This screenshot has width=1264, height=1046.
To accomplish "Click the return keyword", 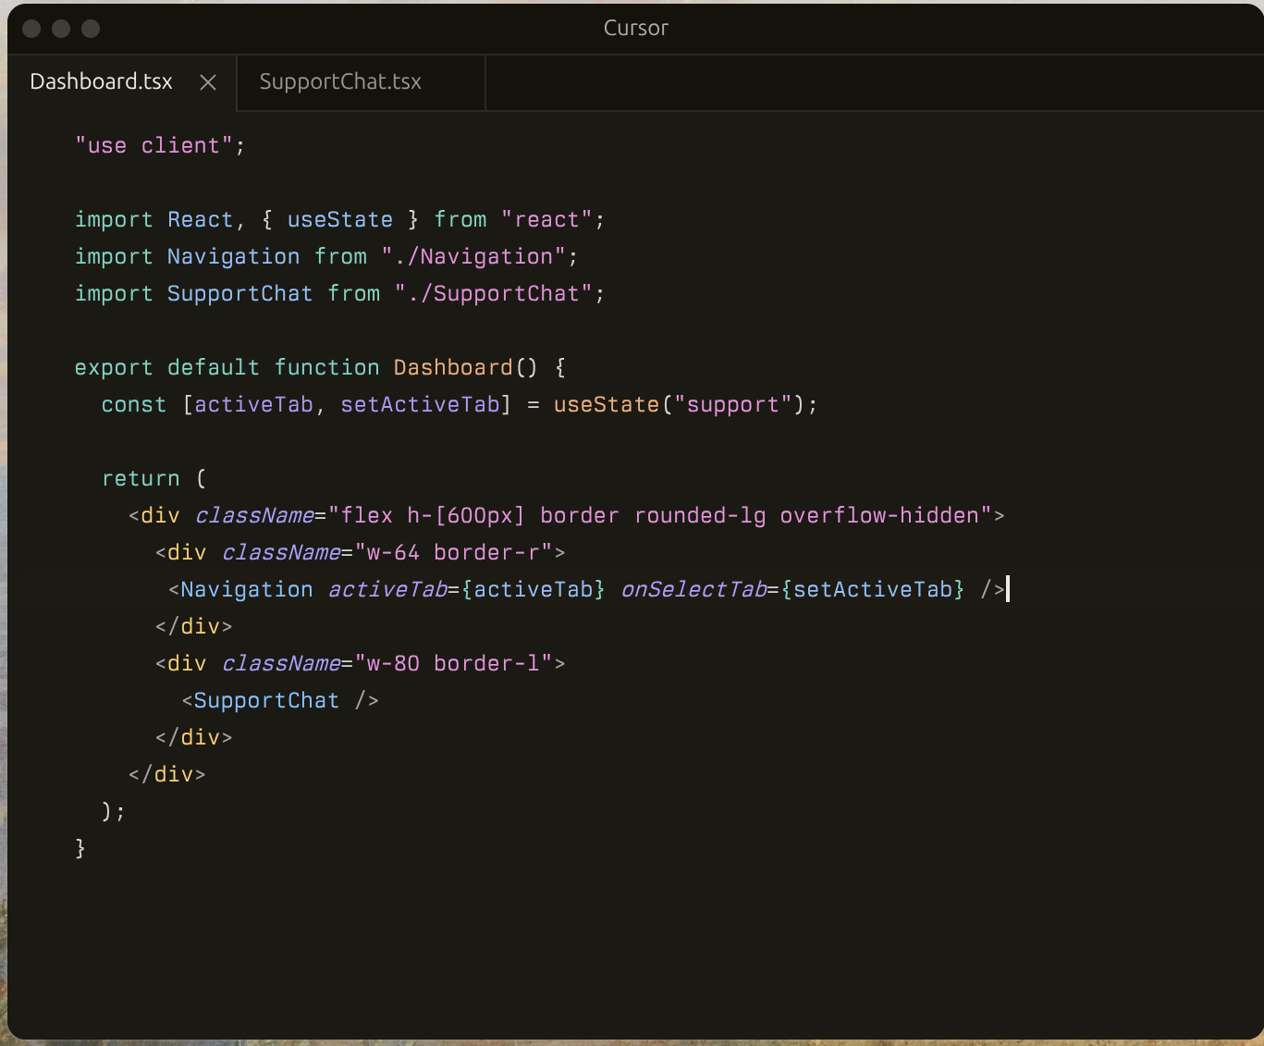I will point(141,479).
